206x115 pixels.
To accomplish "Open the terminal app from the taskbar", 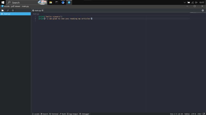I will pos(57,3).
